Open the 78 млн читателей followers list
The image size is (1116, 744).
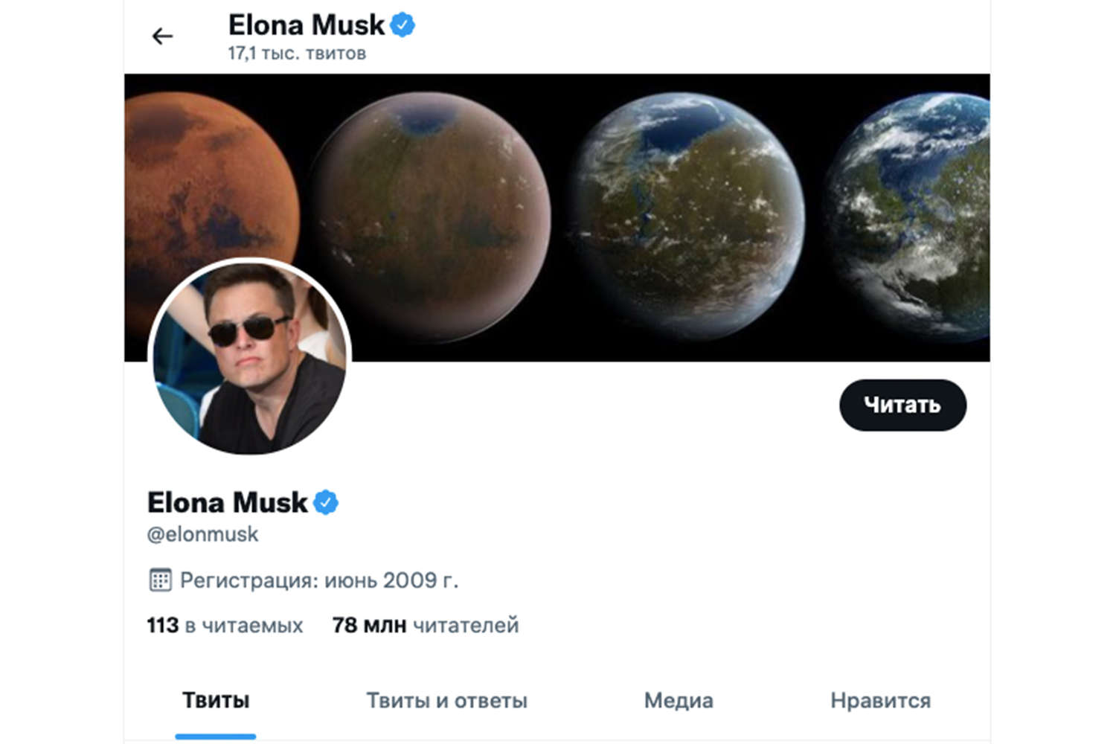click(x=426, y=625)
